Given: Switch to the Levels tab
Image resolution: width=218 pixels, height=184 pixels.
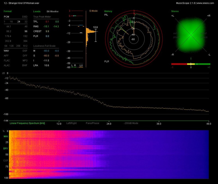Looking at the screenshot, I should click(x=37, y=11).
